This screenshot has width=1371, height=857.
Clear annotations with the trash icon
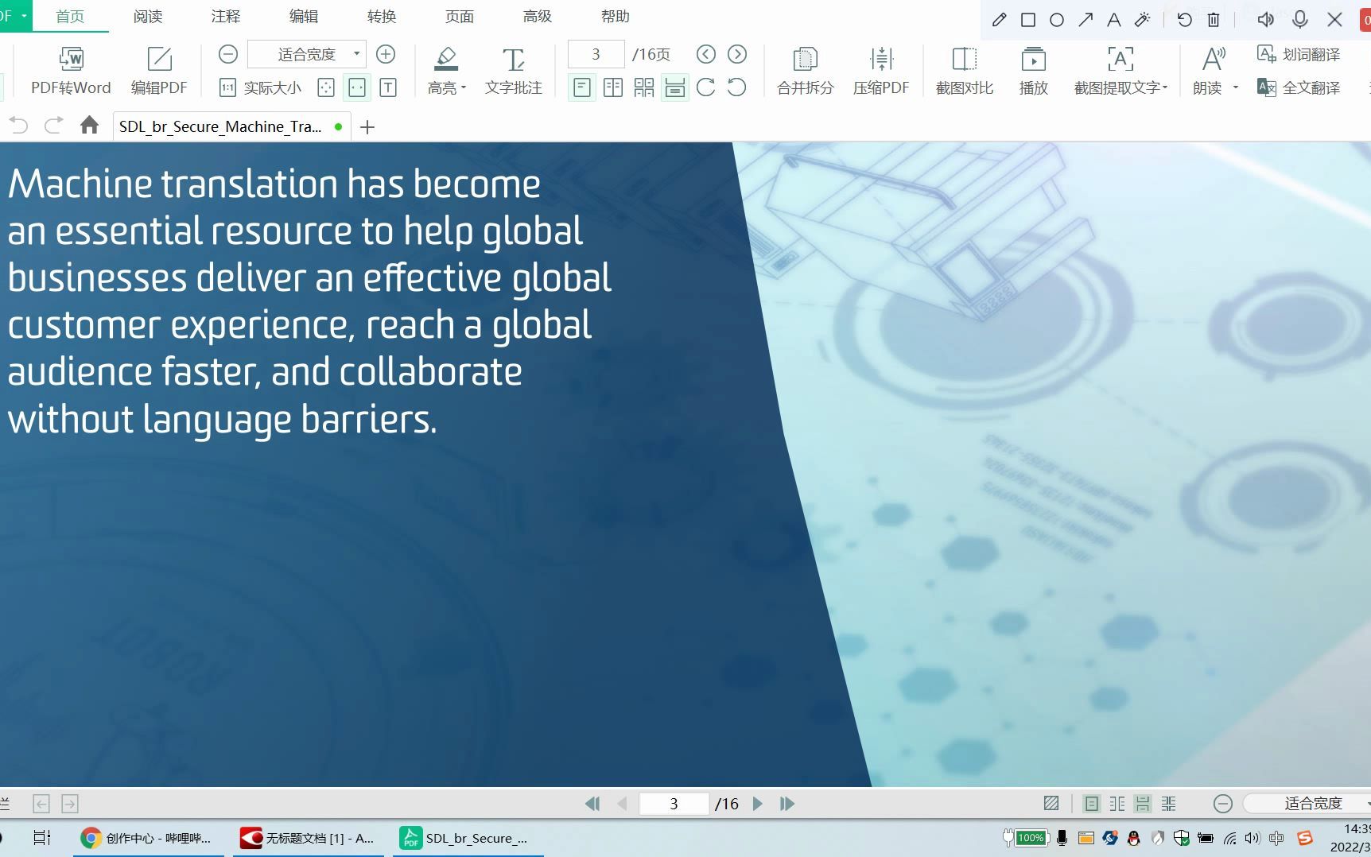click(x=1214, y=20)
